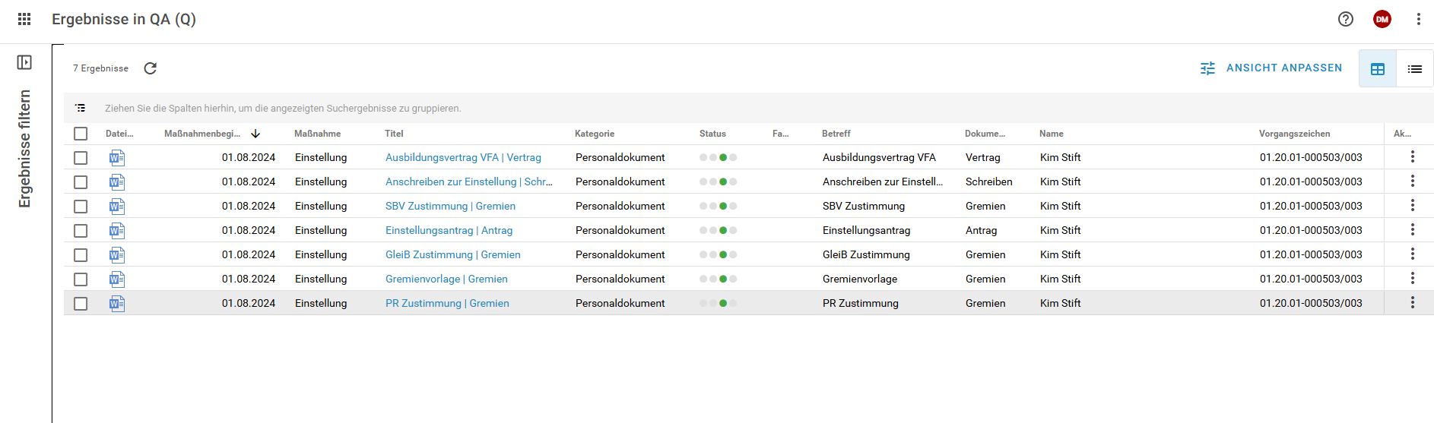The width and height of the screenshot is (1434, 423).
Task: Switch to table grid view
Action: click(1377, 69)
